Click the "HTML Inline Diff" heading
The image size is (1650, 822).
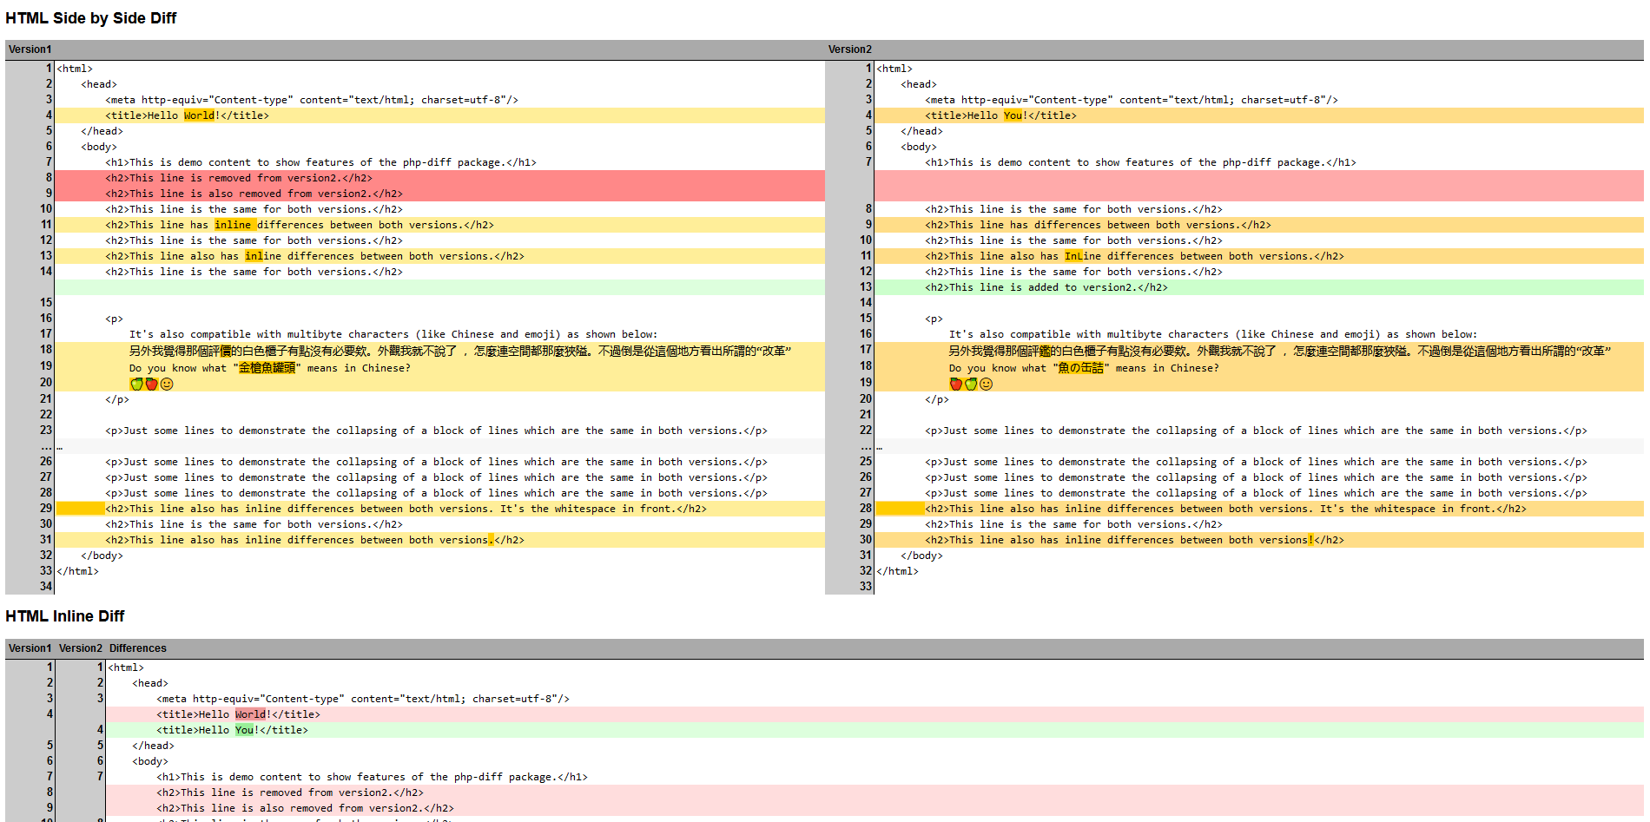tap(65, 616)
